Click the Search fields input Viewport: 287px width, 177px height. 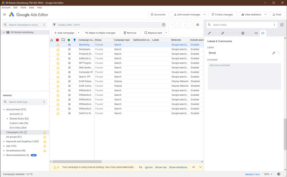[x=242, y=25]
